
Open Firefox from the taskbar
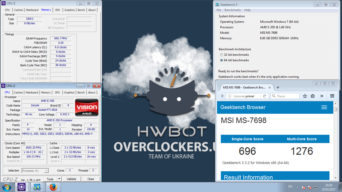click(53, 187)
